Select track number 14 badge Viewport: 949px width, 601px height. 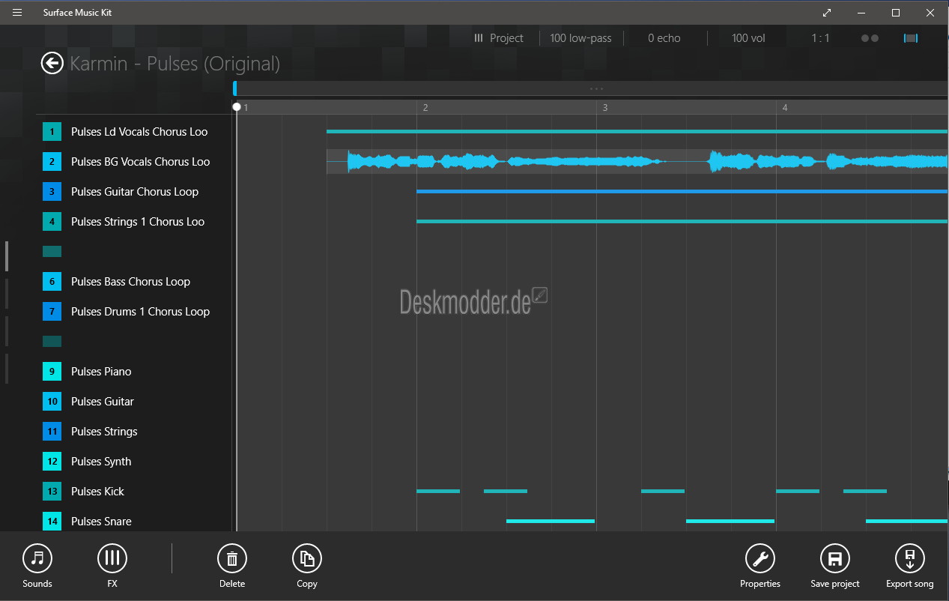tap(52, 522)
